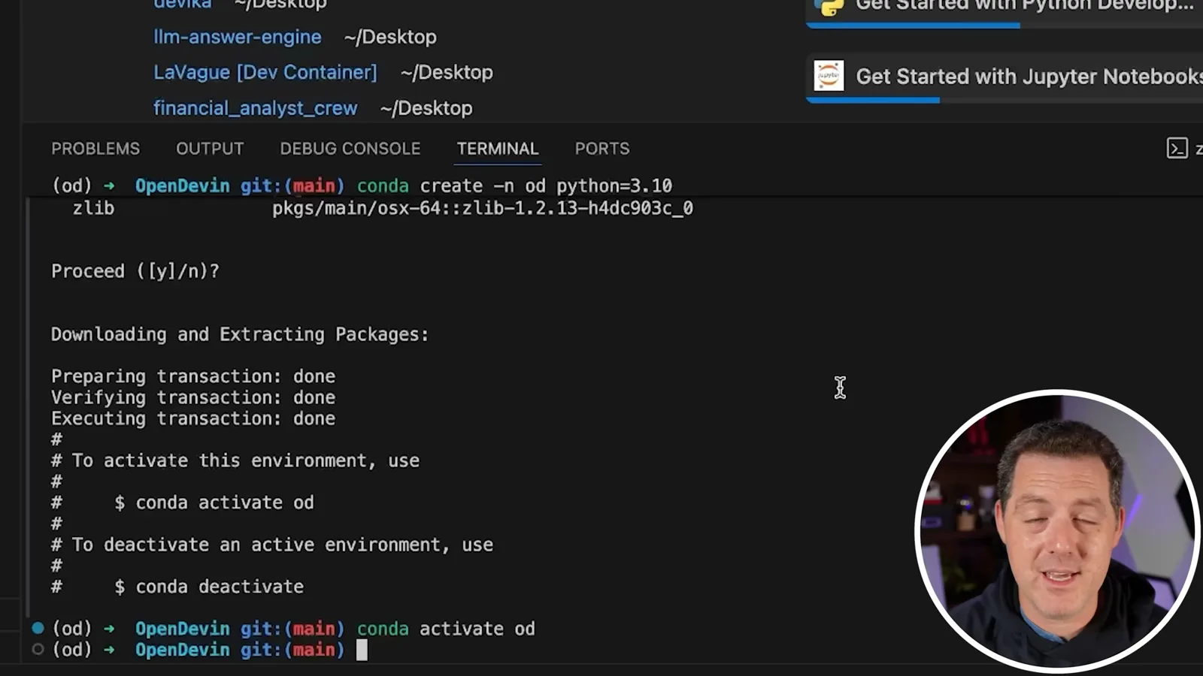The image size is (1203, 676).
Task: Open recent LaVague [Dev Container] project
Action: (x=265, y=72)
